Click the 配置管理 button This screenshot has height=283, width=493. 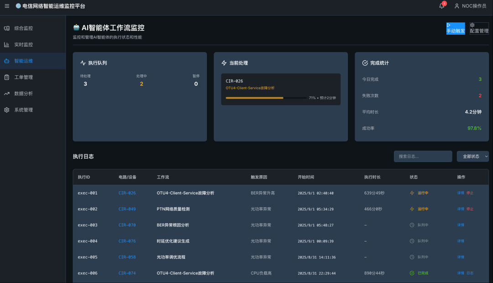(479, 28)
